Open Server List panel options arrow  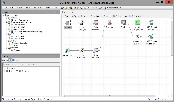point(57,56)
